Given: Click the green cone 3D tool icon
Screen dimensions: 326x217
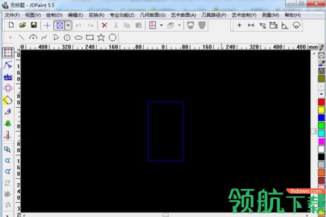Looking at the screenshot, I should click(8, 123).
